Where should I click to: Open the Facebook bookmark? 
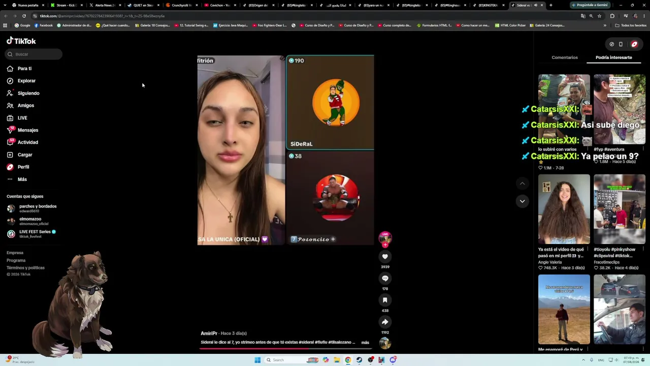tap(43, 25)
